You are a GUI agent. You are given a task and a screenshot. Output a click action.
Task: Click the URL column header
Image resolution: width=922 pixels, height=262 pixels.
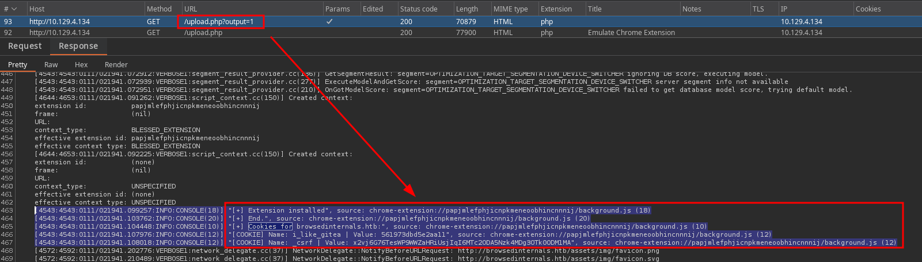point(191,9)
